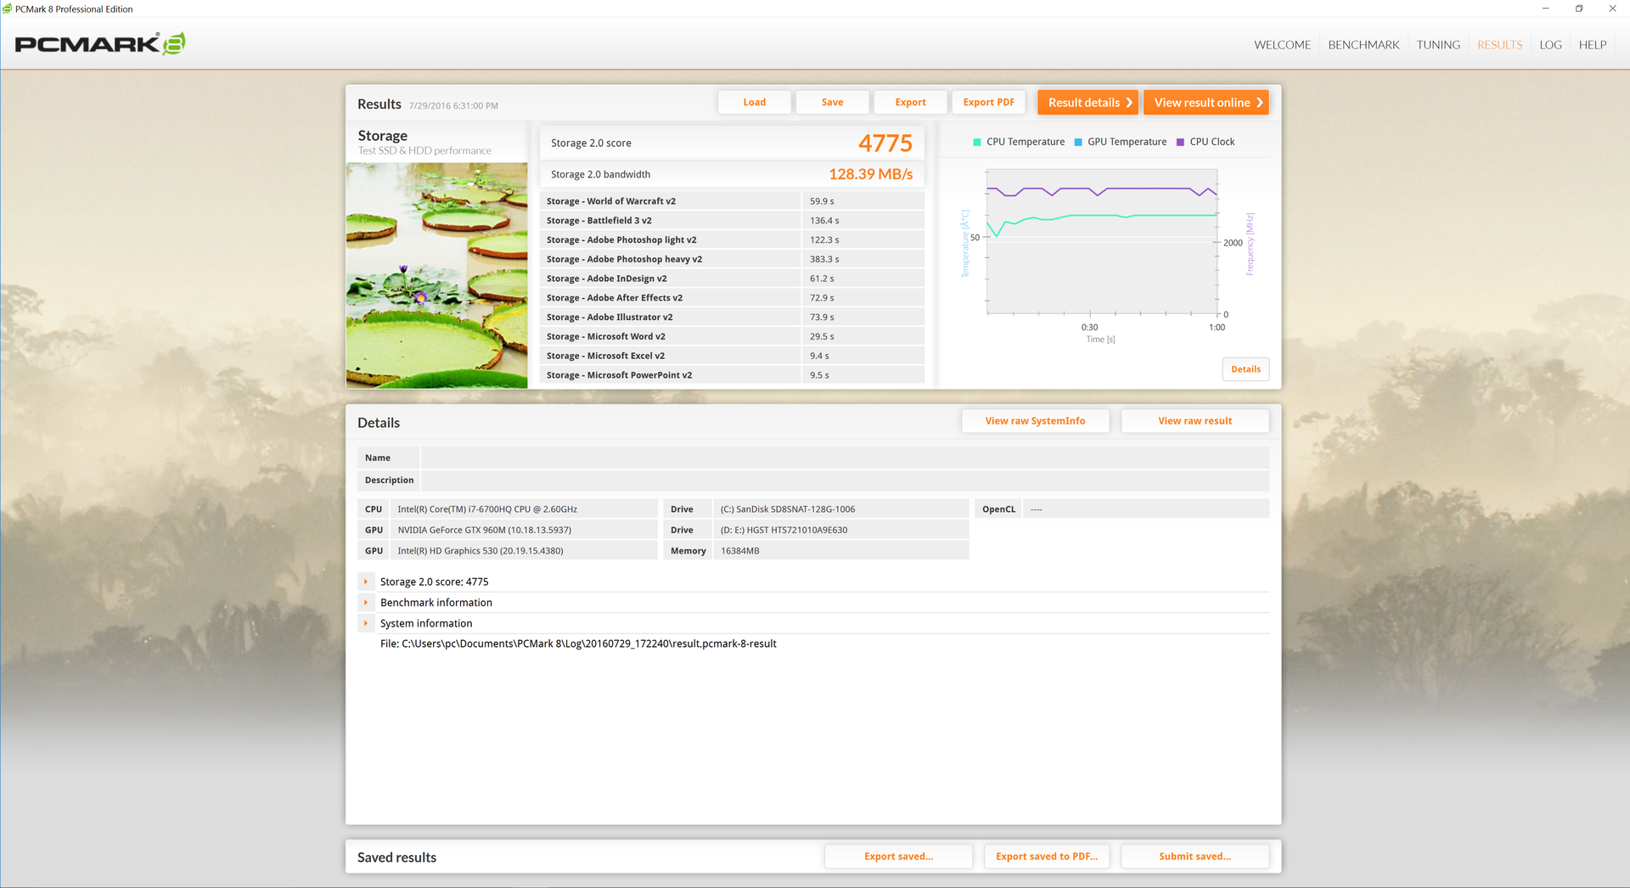
Task: Open the LOG tab
Action: pyautogui.click(x=1550, y=45)
